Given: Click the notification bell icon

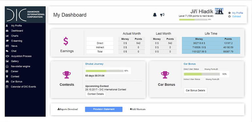Looking at the screenshot, I should point(154,15).
